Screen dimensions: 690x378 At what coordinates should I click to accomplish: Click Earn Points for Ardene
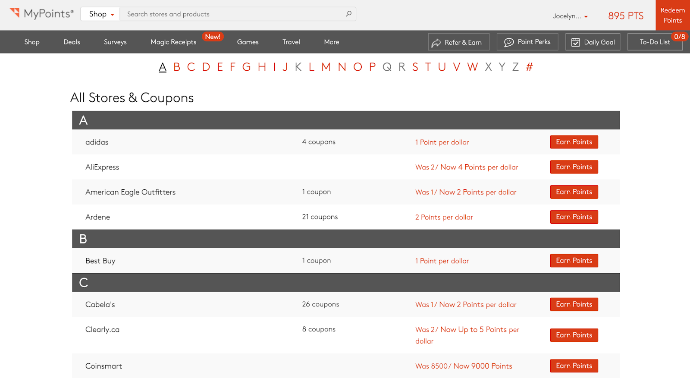point(574,217)
